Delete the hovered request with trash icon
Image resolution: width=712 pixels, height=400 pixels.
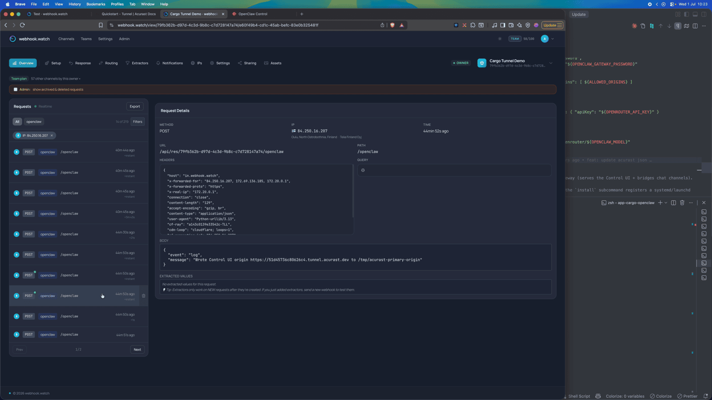pos(144,296)
